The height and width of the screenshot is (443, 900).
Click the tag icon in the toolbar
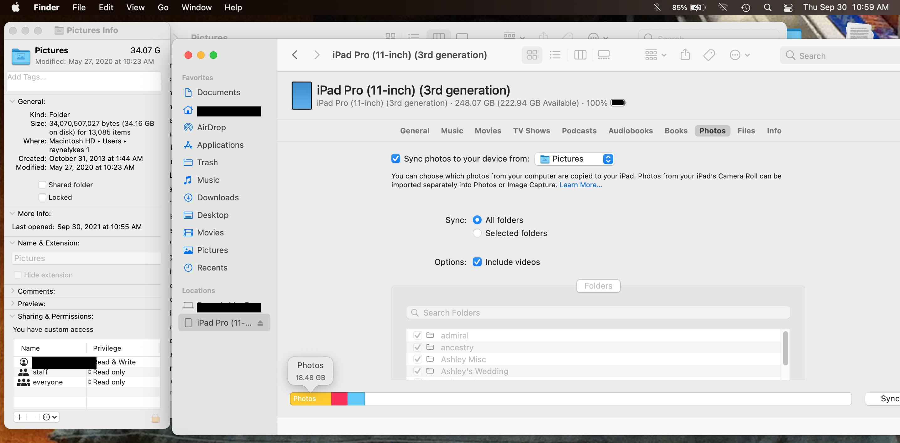[709, 55]
